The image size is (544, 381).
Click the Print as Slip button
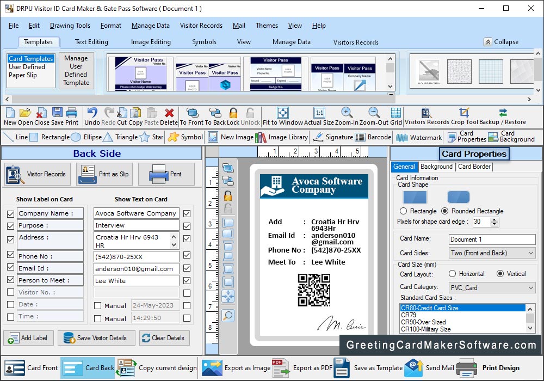[x=104, y=174]
